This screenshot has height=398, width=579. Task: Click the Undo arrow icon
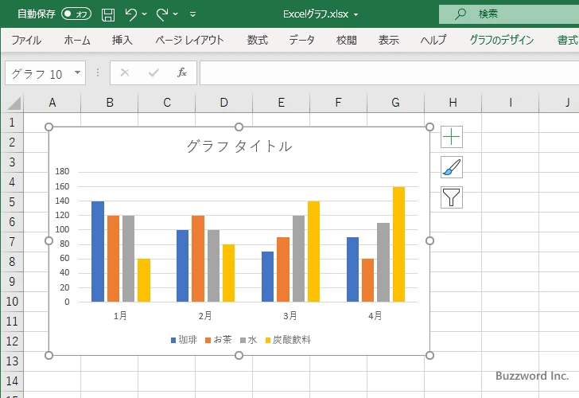[x=130, y=14]
